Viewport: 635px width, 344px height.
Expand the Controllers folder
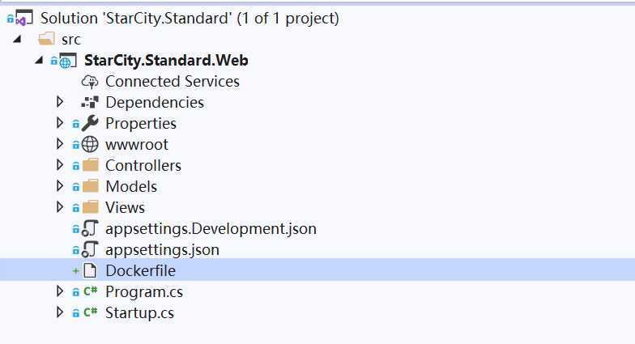coord(60,165)
